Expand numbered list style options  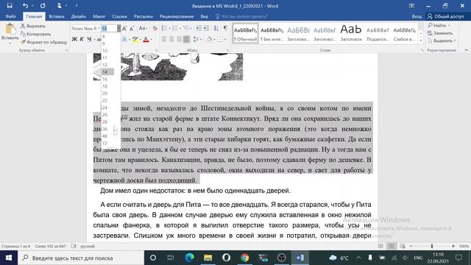[180, 28]
